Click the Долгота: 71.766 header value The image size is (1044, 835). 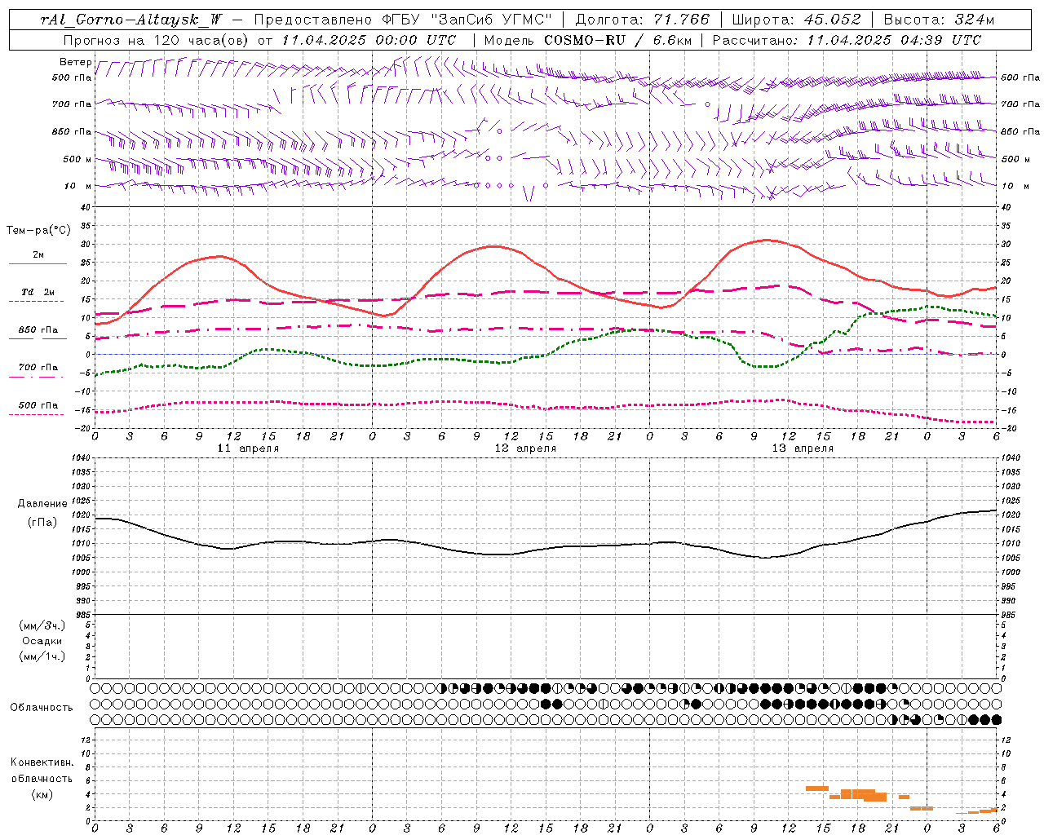643,20
